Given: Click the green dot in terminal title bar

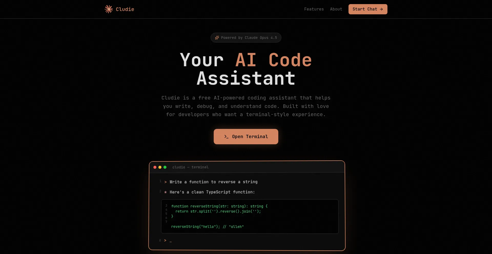Looking at the screenshot, I should [x=165, y=167].
